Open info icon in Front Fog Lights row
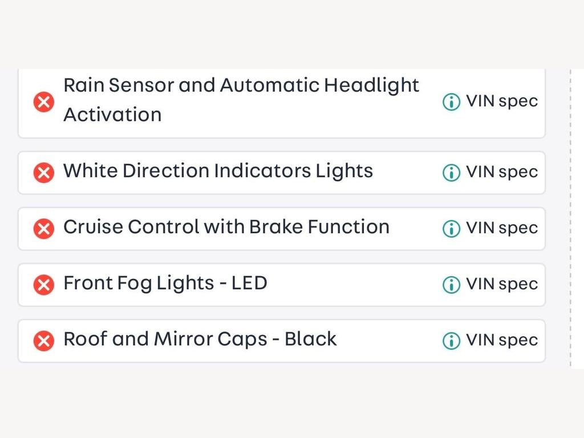This screenshot has width=584, height=438. tap(452, 285)
